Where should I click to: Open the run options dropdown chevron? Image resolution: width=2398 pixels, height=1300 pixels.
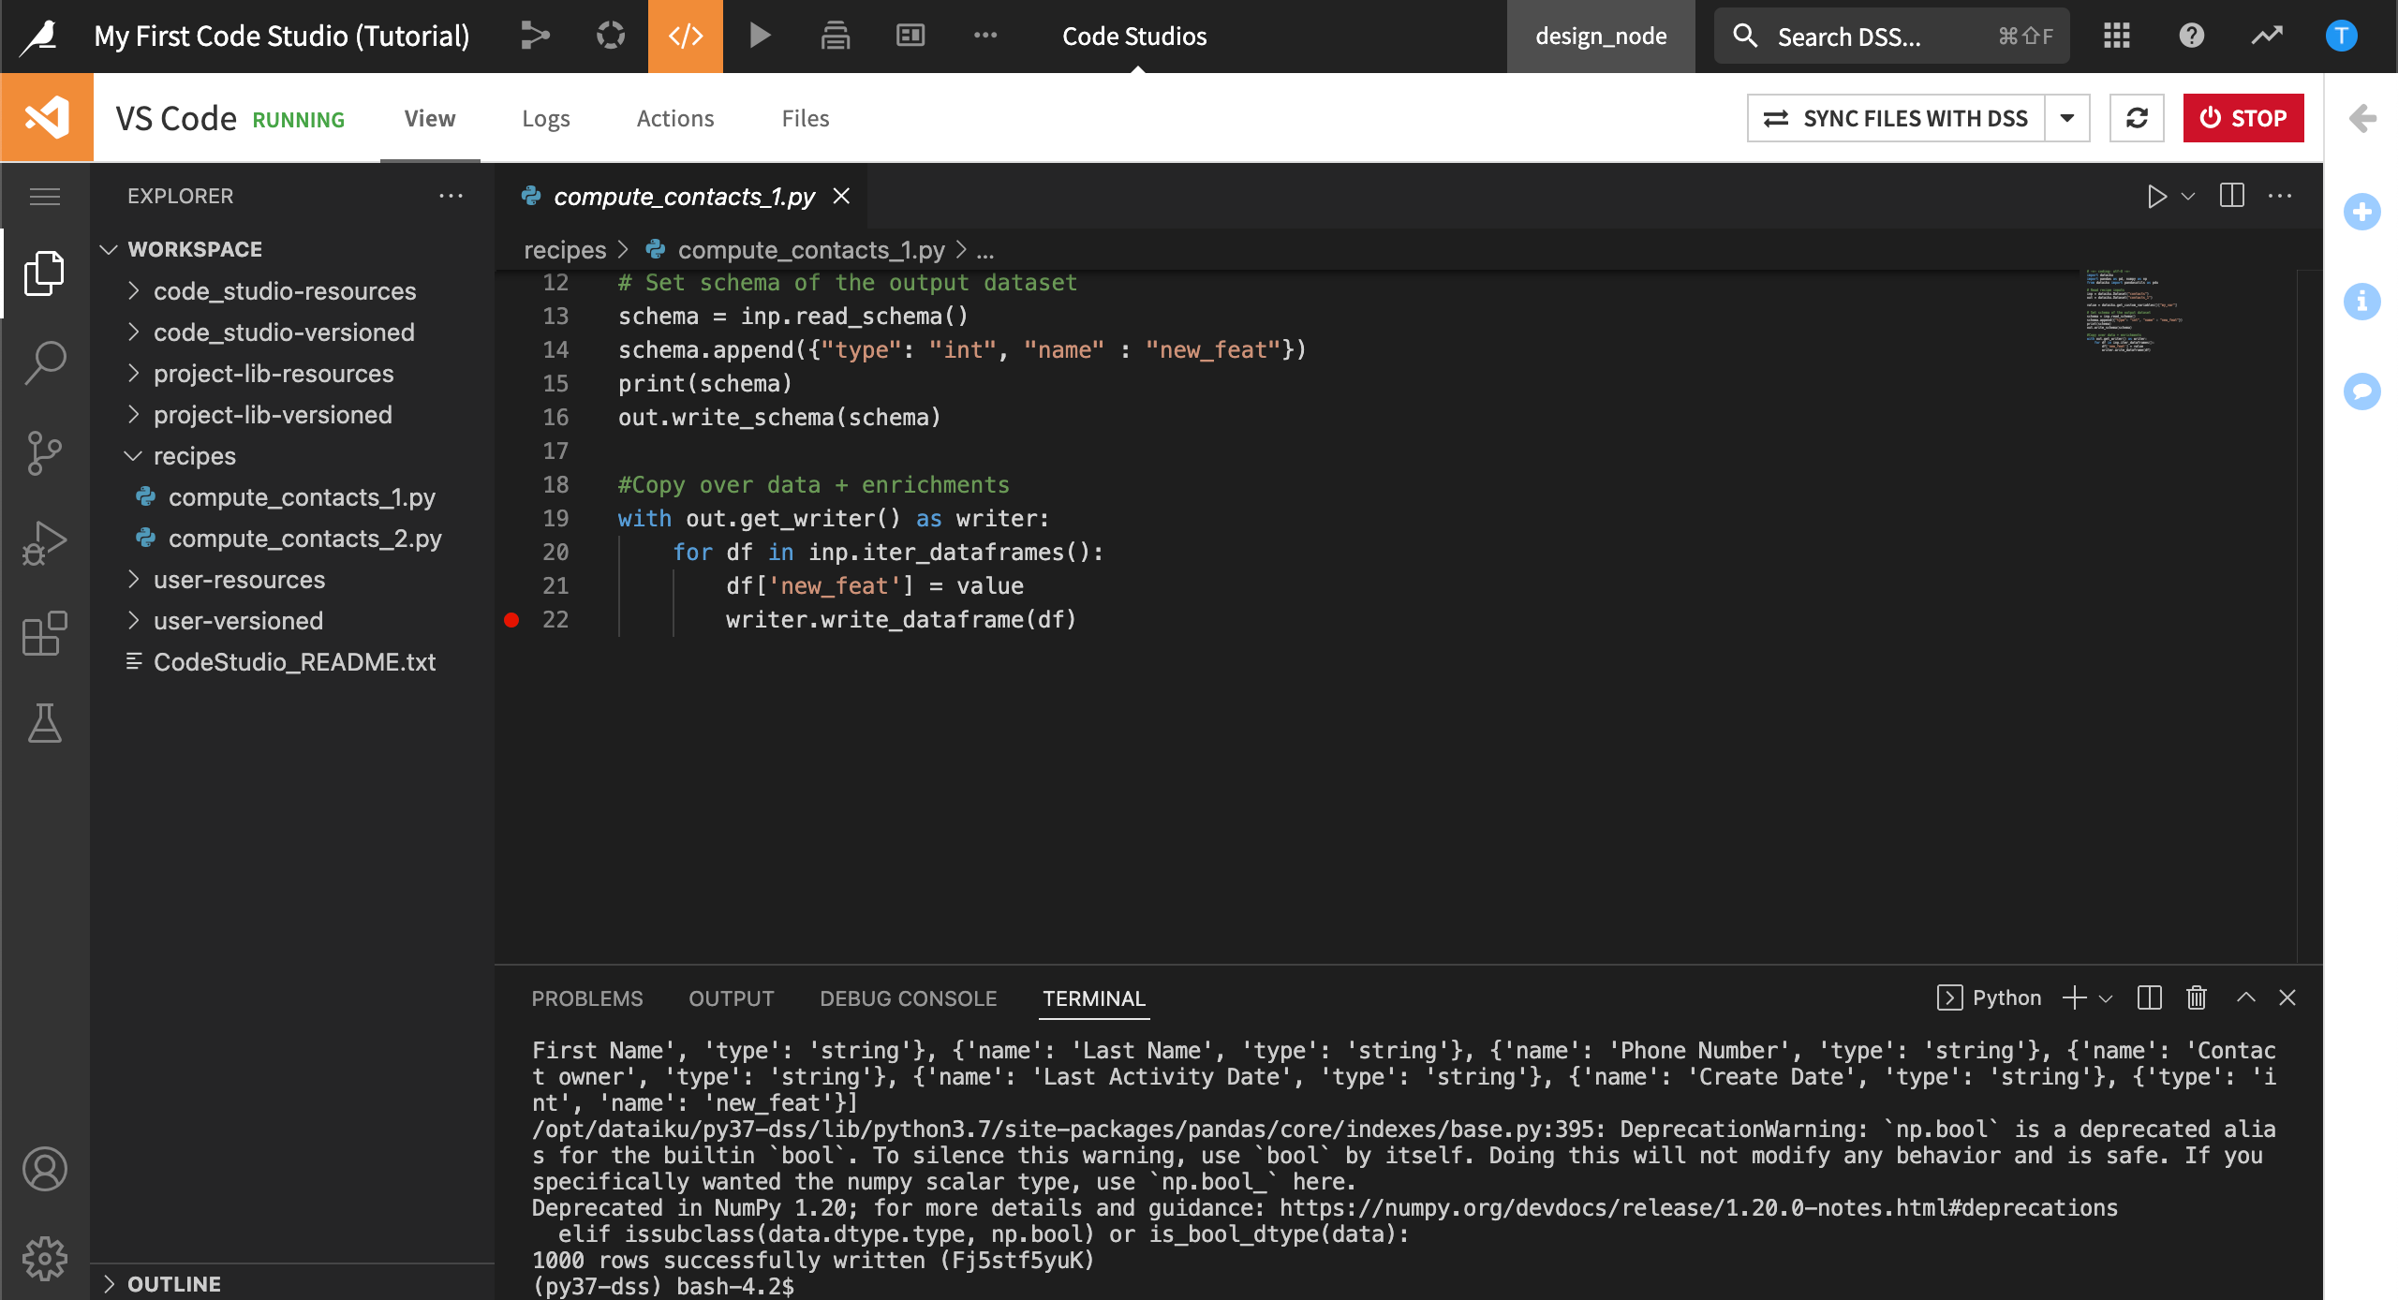2188,197
